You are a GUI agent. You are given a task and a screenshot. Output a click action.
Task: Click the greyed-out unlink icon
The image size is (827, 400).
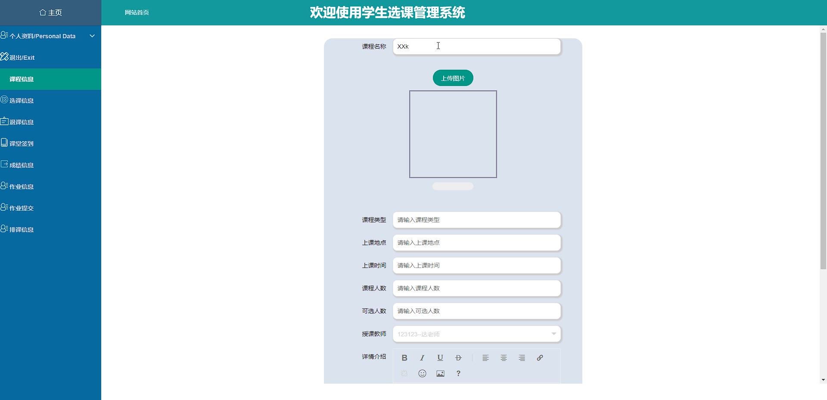(404, 373)
